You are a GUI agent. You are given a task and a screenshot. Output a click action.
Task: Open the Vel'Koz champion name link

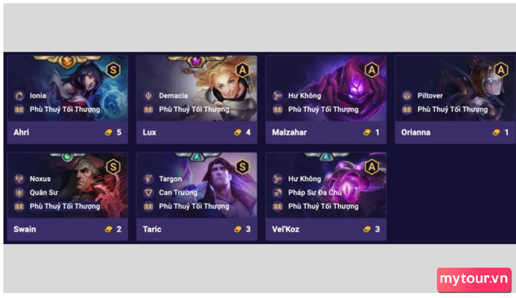[x=285, y=230]
